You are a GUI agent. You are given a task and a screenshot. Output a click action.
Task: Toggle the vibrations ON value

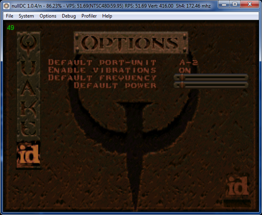(x=185, y=70)
